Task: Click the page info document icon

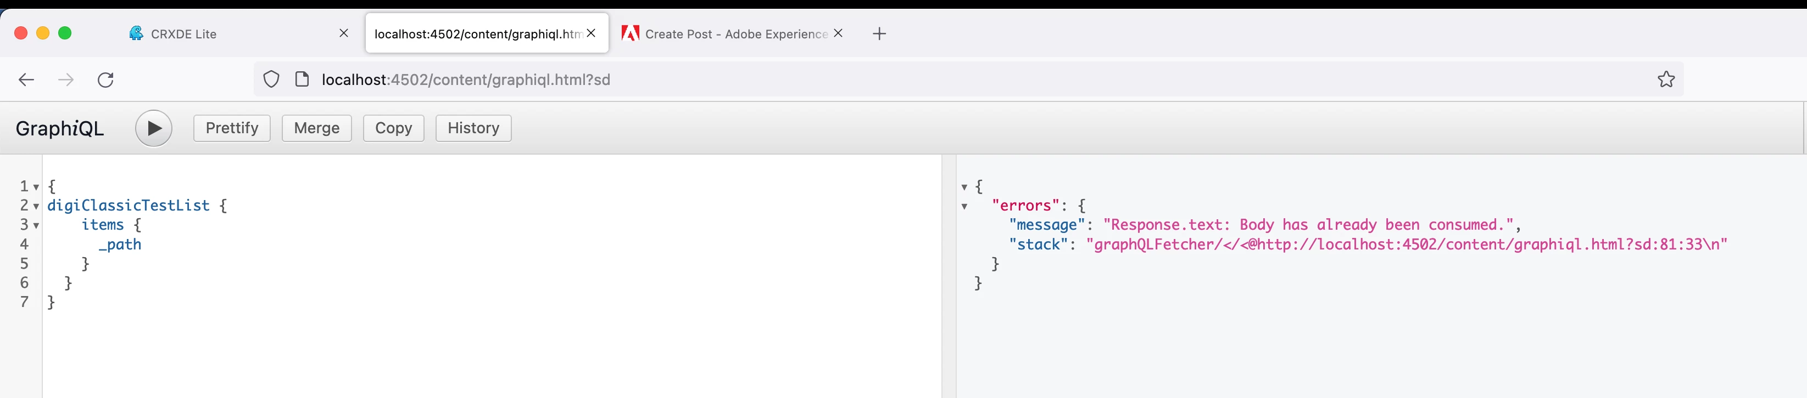Action: 302,79
